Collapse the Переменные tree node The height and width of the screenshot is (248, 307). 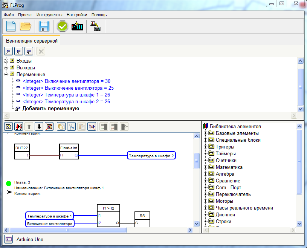pyautogui.click(x=6, y=75)
